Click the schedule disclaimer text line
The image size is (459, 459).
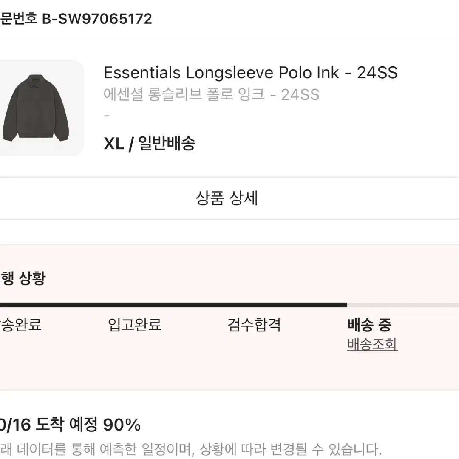click(x=190, y=449)
